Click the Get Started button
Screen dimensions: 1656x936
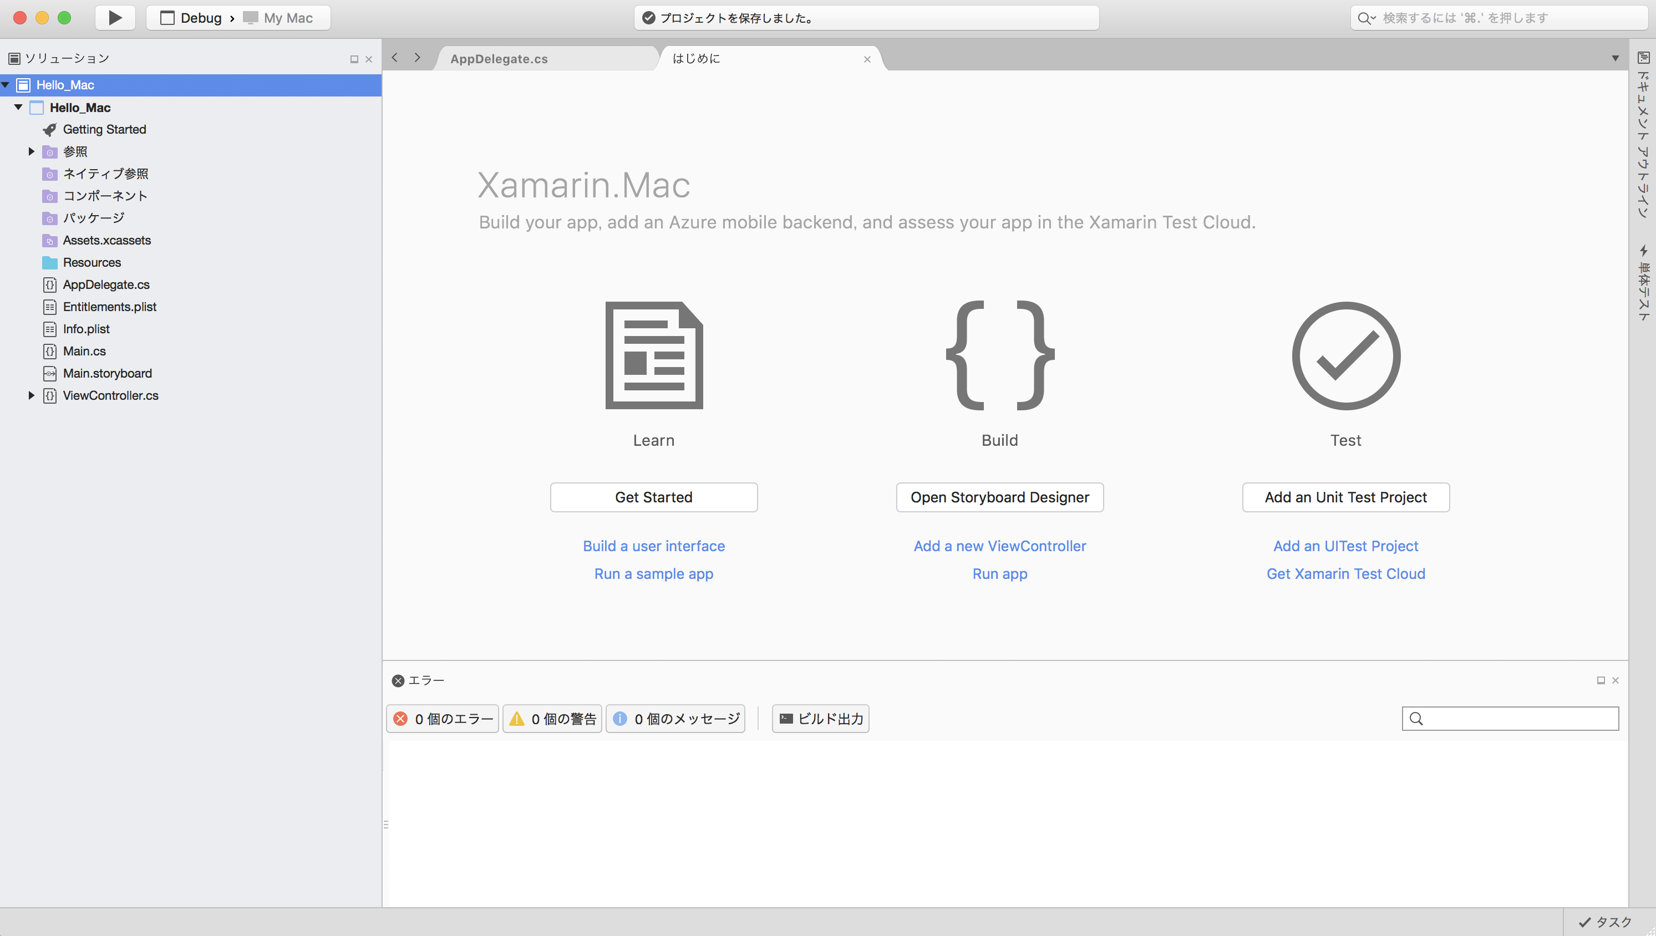[653, 497]
